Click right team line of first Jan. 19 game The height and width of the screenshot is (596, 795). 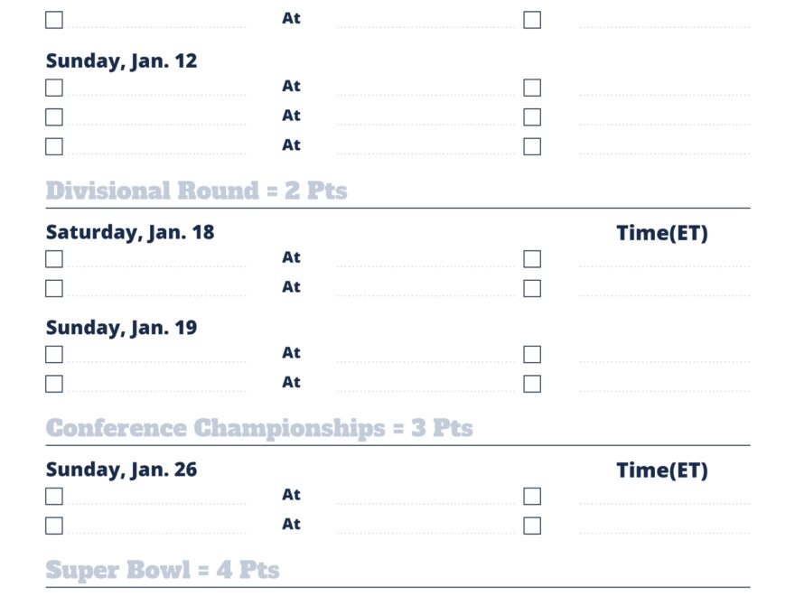point(426,355)
